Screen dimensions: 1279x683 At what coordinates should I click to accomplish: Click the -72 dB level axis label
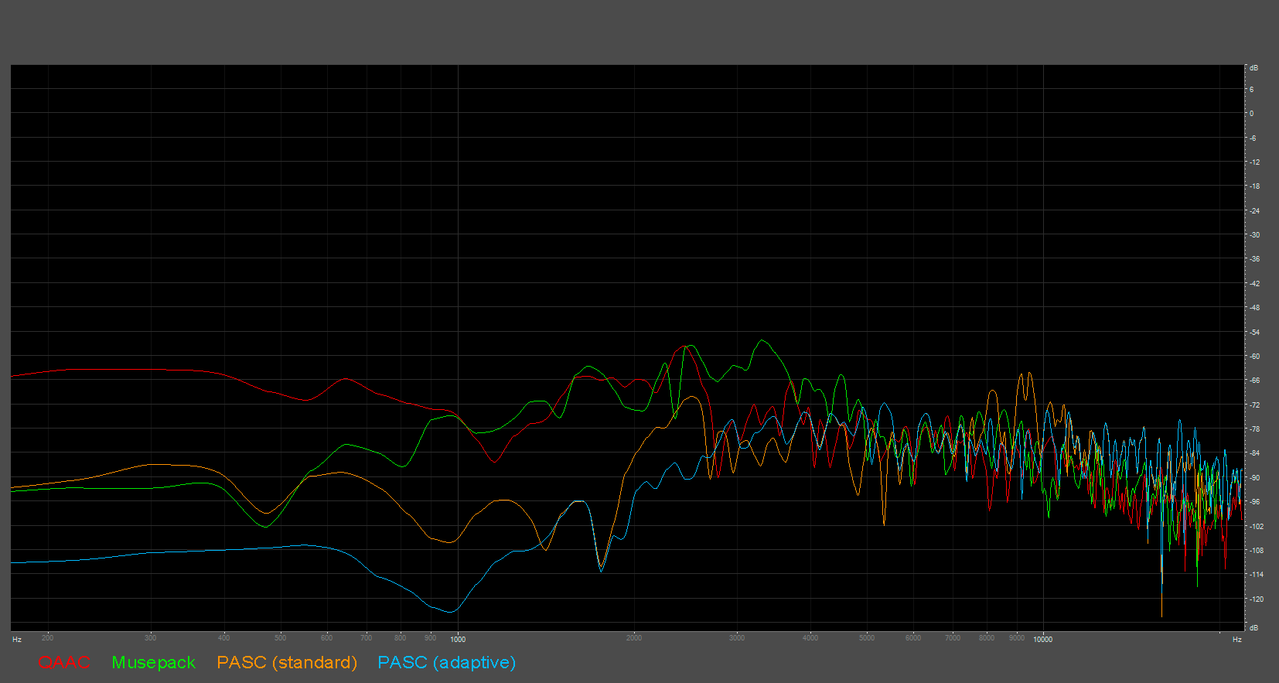tap(1254, 405)
